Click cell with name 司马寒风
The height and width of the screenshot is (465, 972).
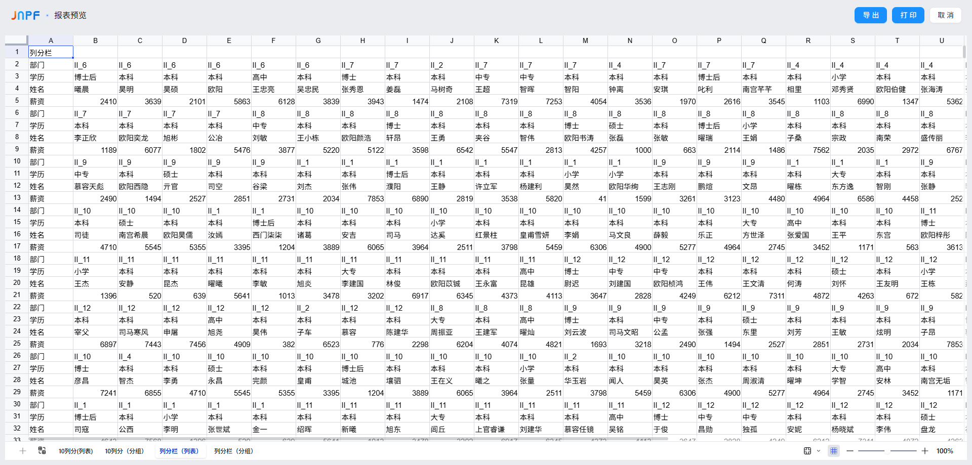[x=140, y=332]
